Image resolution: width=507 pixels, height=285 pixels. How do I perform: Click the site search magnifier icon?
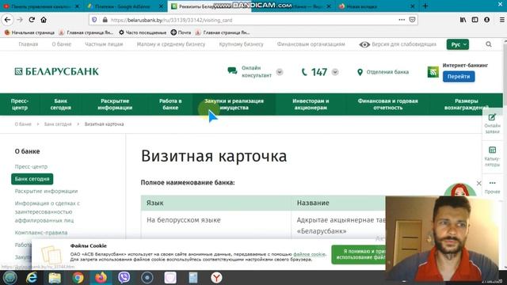pos(489,44)
